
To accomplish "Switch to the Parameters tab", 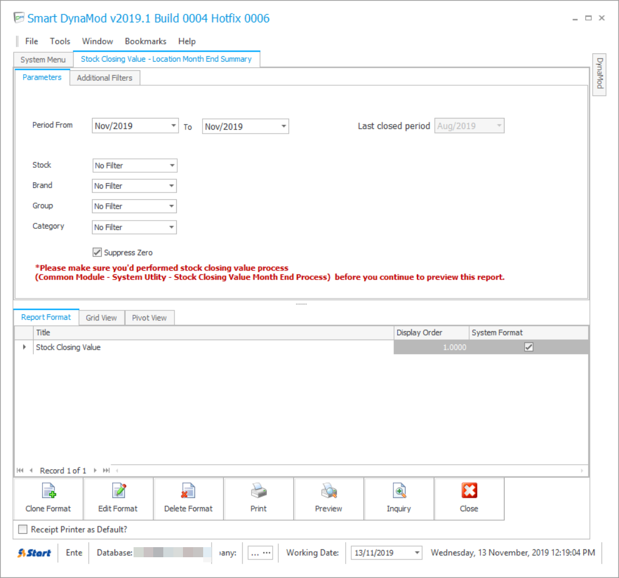I will 42,77.
